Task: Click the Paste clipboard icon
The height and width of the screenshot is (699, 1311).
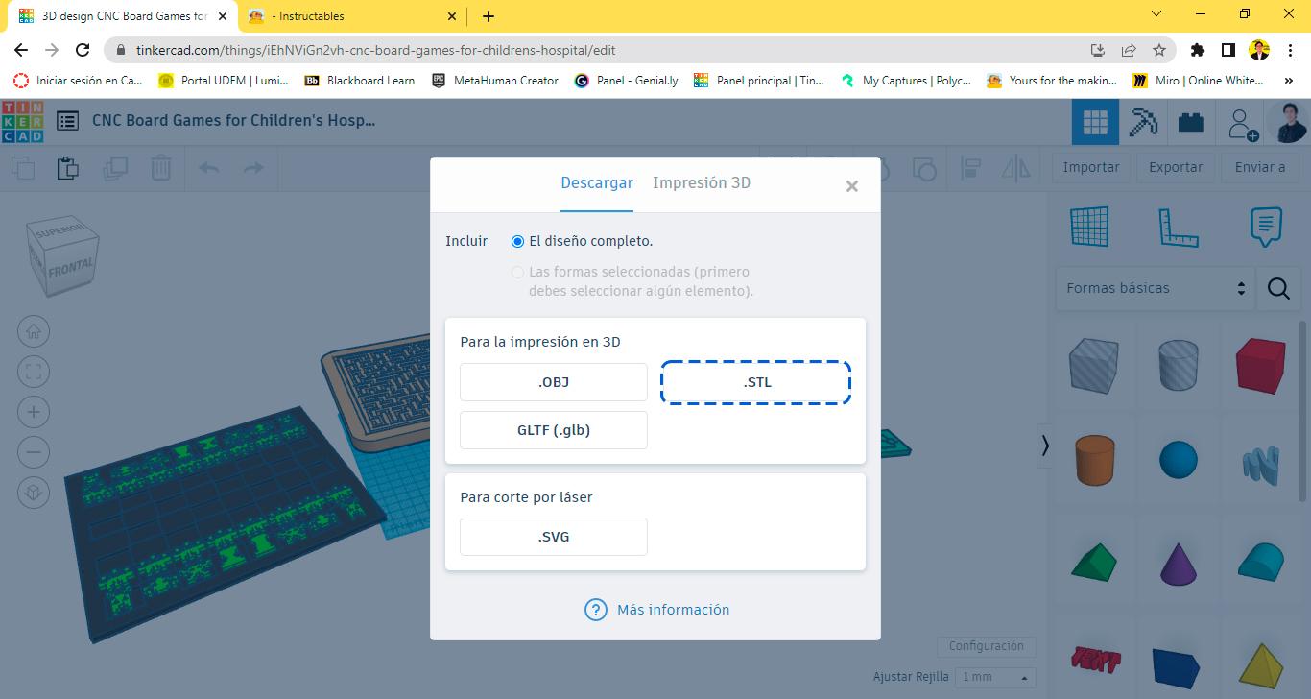Action: click(x=67, y=168)
